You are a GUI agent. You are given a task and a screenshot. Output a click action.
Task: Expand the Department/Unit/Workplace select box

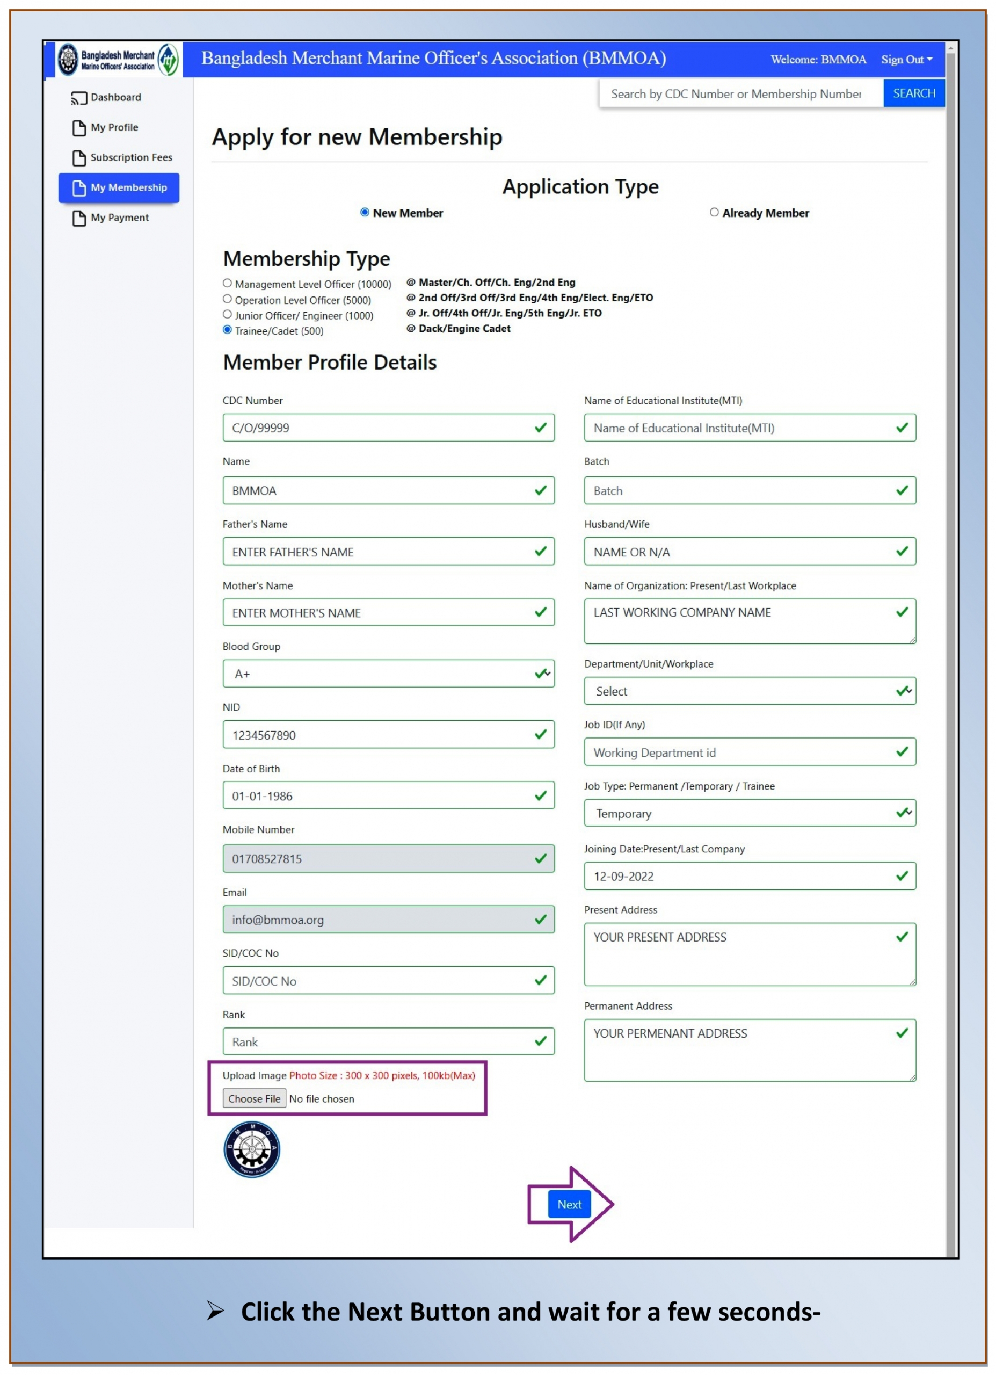pos(751,691)
